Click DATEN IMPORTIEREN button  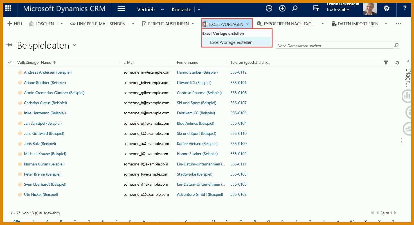click(355, 24)
